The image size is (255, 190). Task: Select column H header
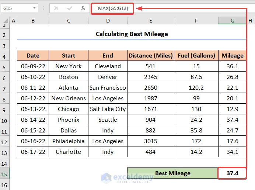[250, 21]
